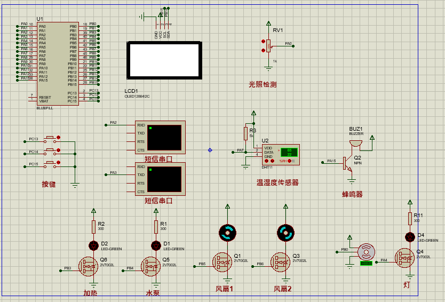Select the D1 green LED
Viewport: 445px width, 302px height.
156,245
